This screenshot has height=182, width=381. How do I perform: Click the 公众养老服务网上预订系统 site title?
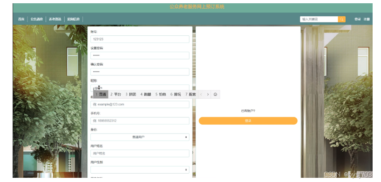197,7
